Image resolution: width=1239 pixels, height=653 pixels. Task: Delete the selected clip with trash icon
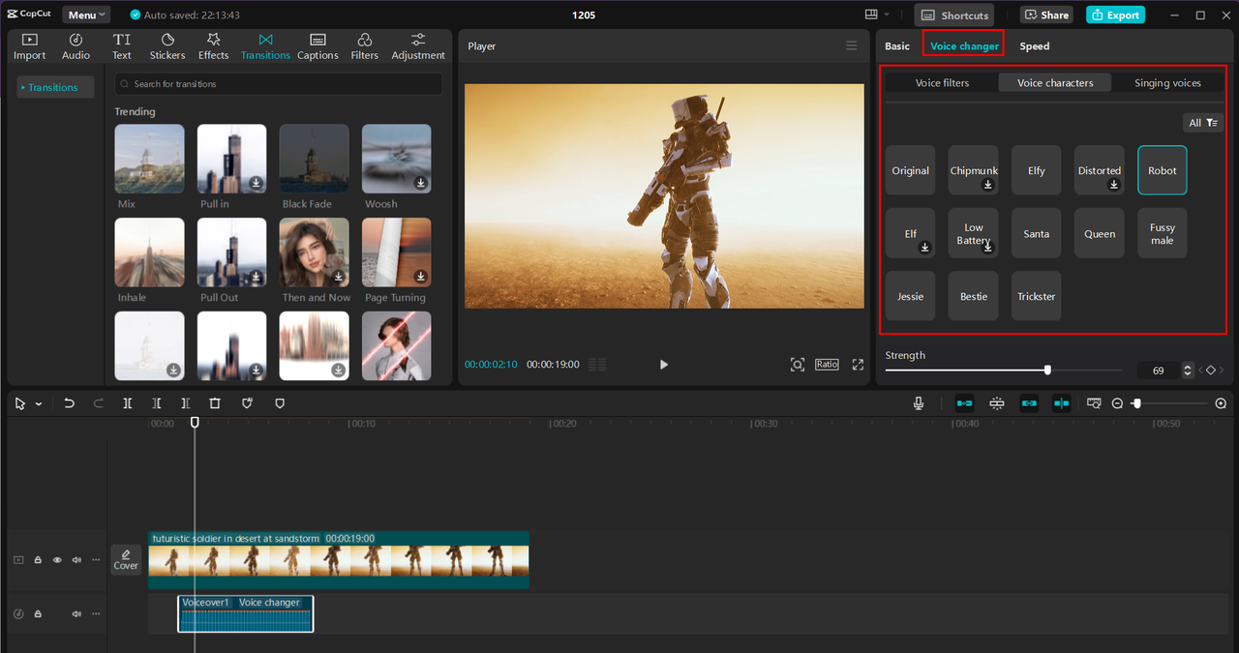[215, 403]
